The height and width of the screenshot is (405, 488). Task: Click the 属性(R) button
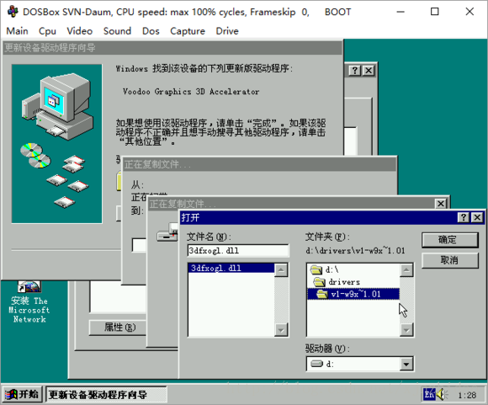point(117,328)
